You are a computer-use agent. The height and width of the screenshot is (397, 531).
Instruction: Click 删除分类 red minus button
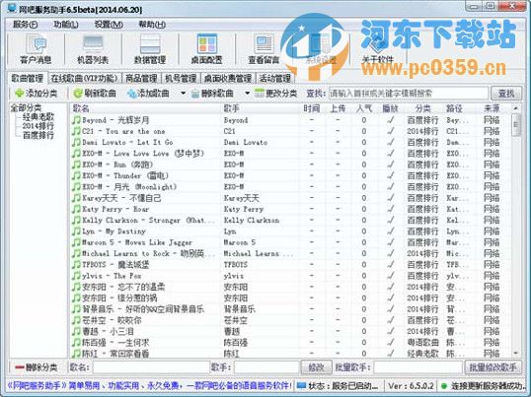point(37,367)
